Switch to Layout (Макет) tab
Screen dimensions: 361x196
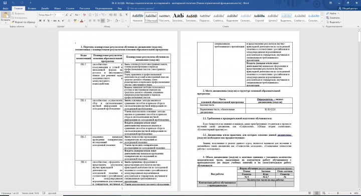[57, 9]
